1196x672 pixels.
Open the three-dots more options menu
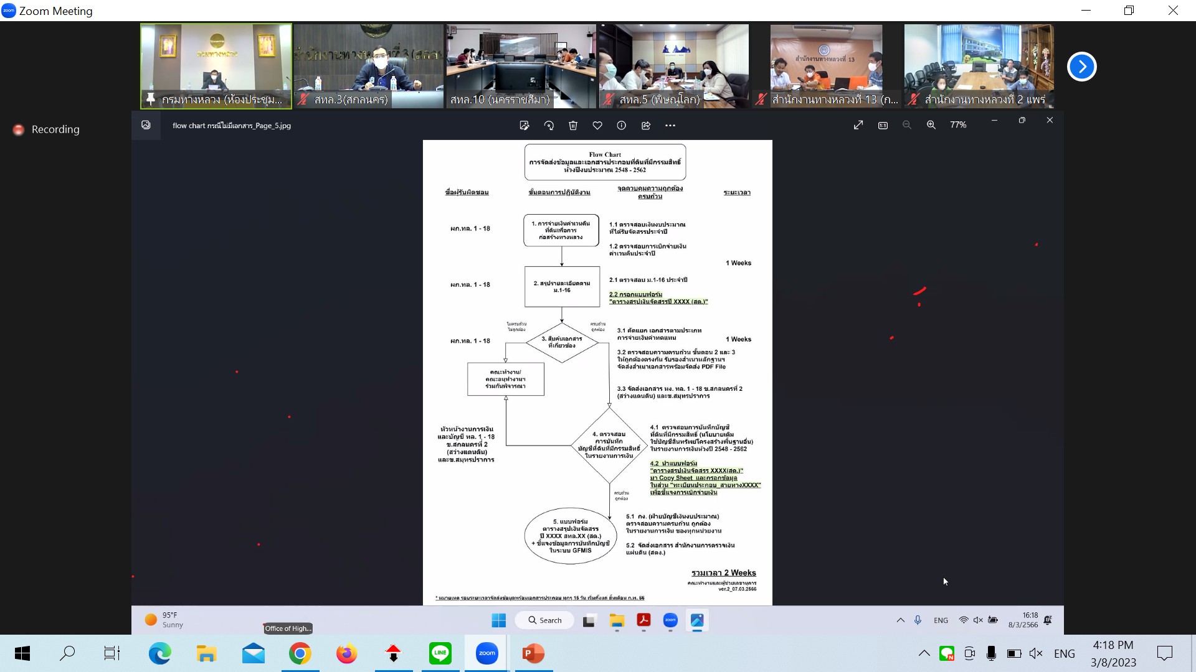(x=670, y=126)
